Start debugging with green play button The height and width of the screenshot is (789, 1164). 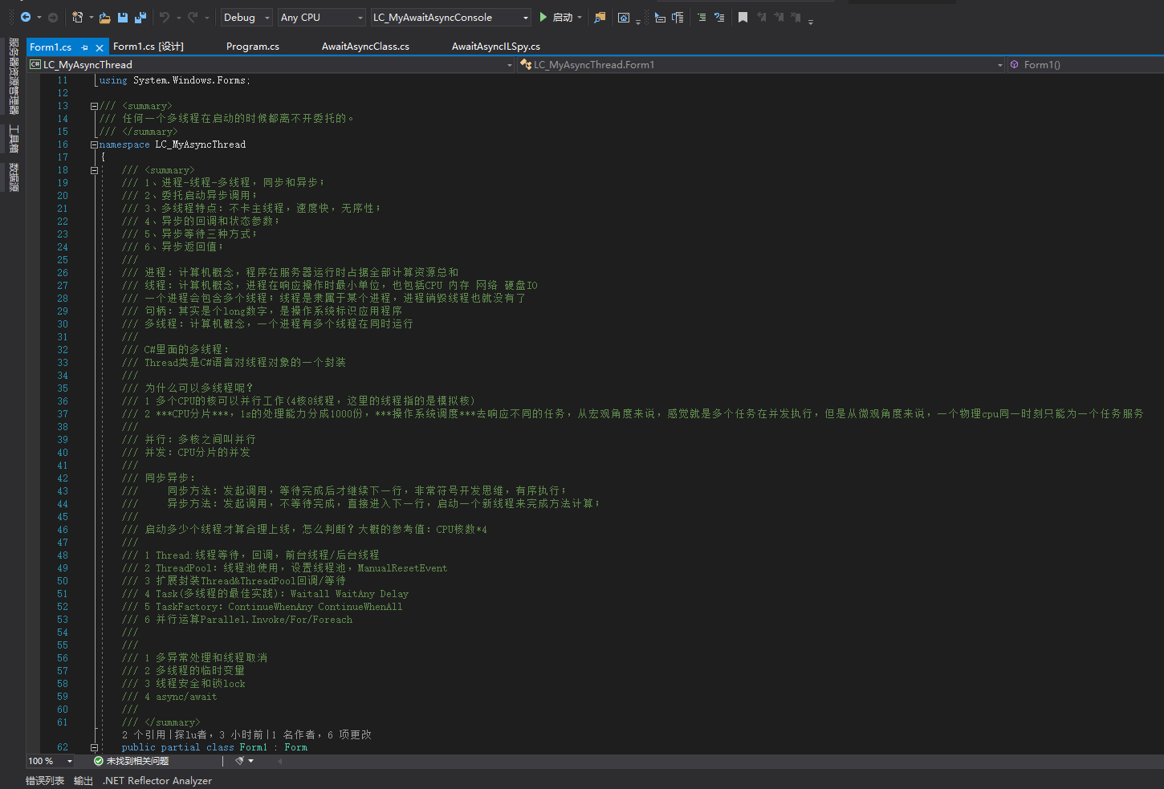(x=543, y=17)
